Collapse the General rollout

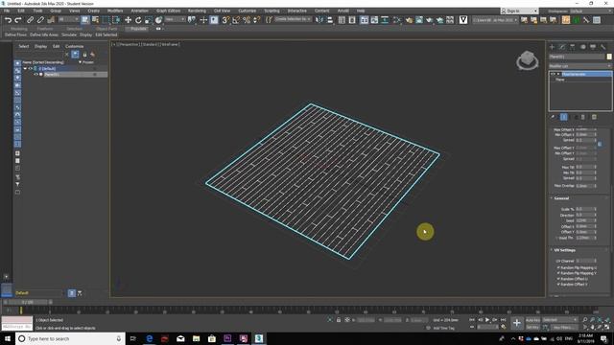[561, 198]
